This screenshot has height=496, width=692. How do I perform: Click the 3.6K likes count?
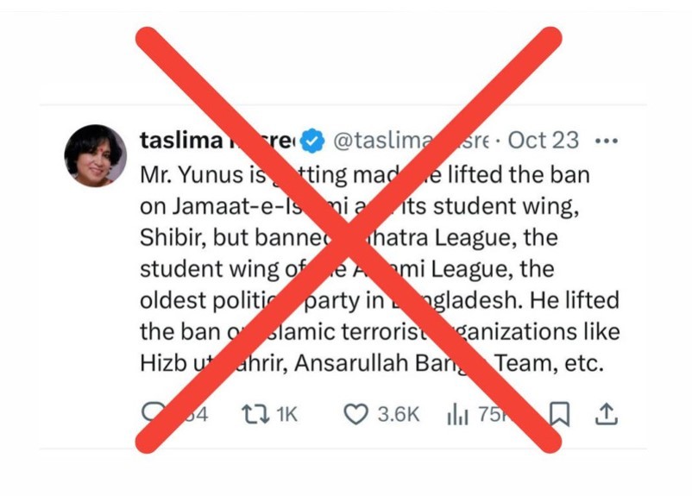(x=399, y=414)
